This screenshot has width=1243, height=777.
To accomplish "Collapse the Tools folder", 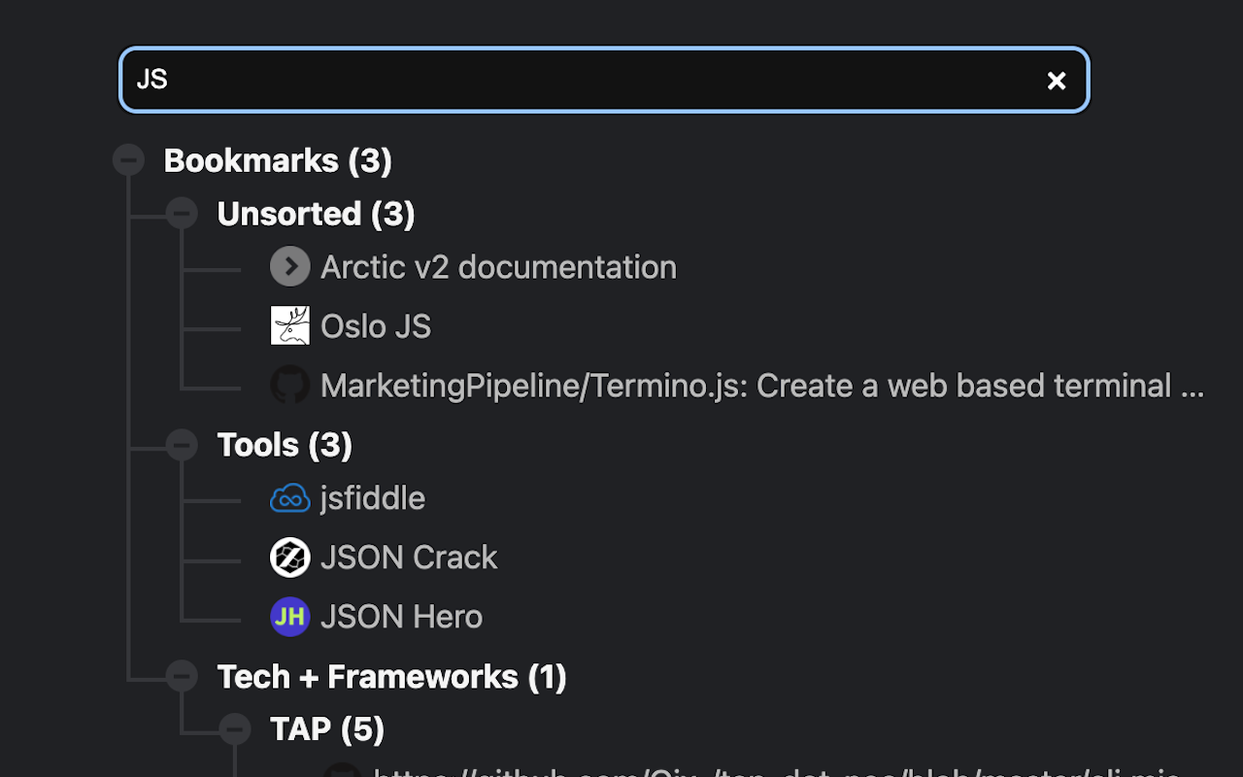I will tap(182, 445).
